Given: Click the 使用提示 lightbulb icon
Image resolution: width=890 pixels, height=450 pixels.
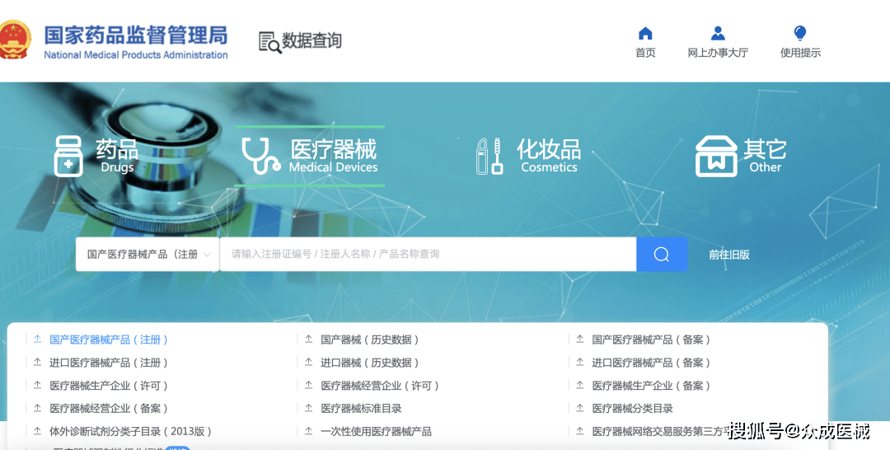Looking at the screenshot, I should [x=800, y=33].
